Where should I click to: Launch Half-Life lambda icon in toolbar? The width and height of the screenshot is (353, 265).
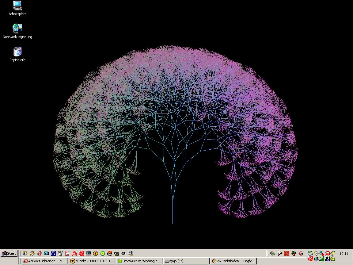tap(287, 253)
